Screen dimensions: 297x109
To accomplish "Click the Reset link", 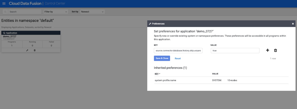I will click(x=178, y=58).
